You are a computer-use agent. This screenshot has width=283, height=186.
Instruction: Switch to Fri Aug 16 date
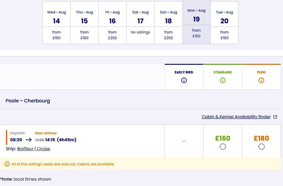click(x=112, y=23)
